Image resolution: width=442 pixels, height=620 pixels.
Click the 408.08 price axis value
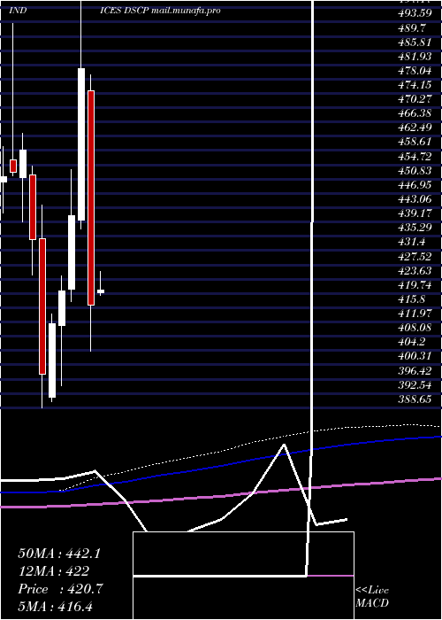coord(415,328)
